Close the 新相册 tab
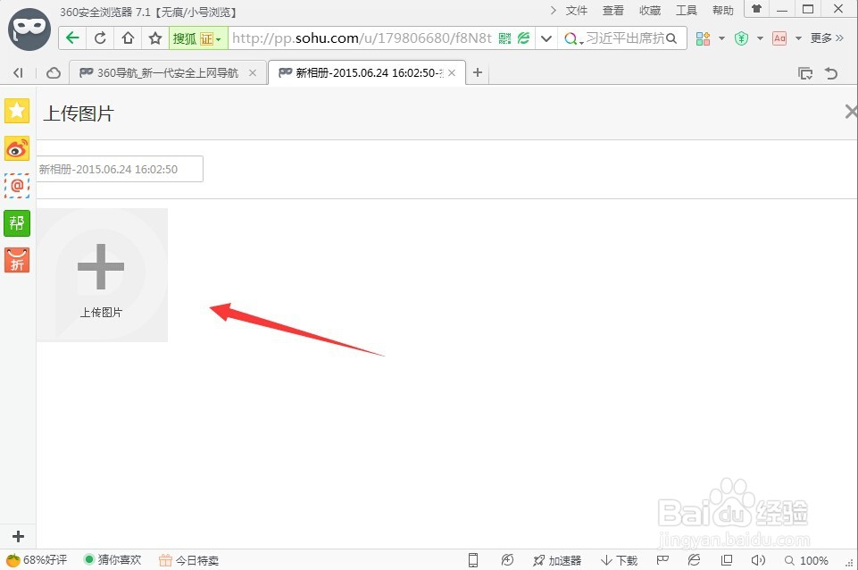Image resolution: width=858 pixels, height=570 pixels. 452,73
